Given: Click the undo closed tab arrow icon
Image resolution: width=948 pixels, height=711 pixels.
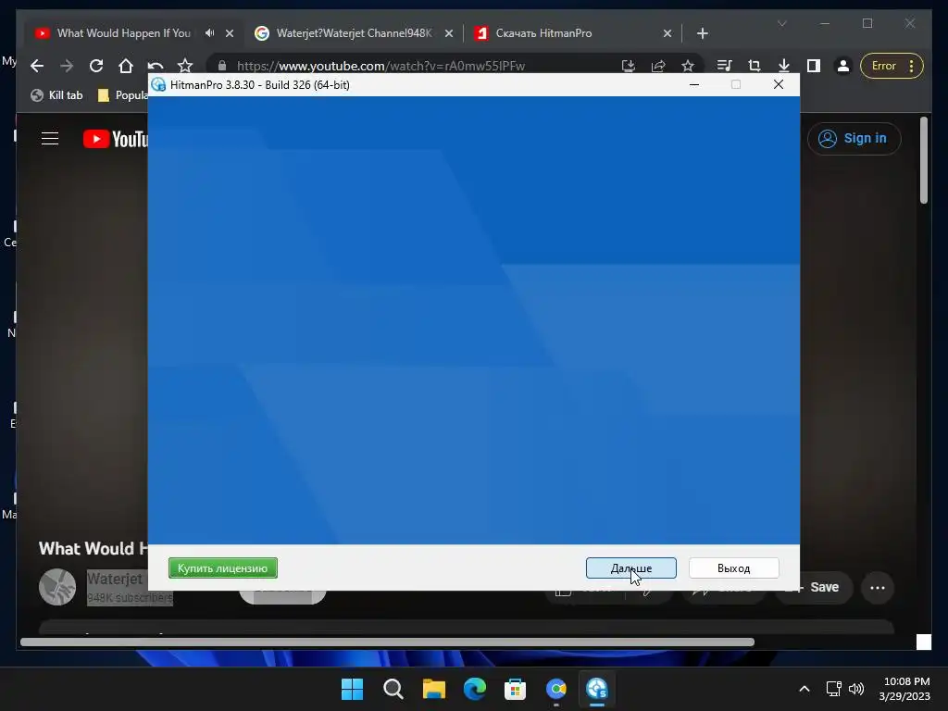Looking at the screenshot, I should pyautogui.click(x=156, y=66).
